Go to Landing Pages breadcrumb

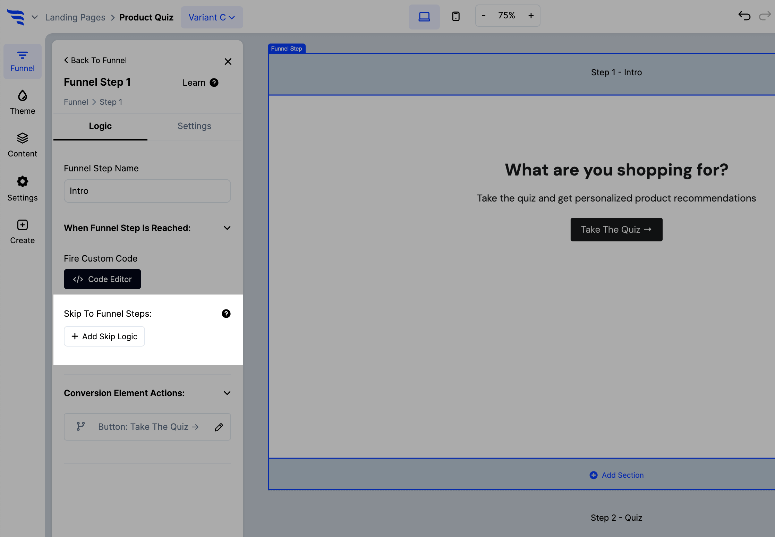(75, 17)
